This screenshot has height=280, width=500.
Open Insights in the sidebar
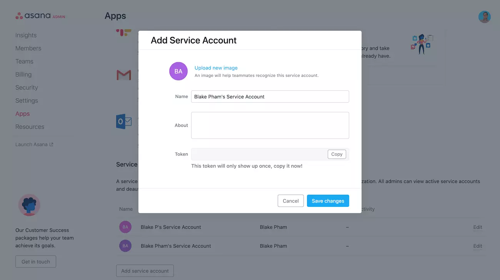pyautogui.click(x=26, y=35)
